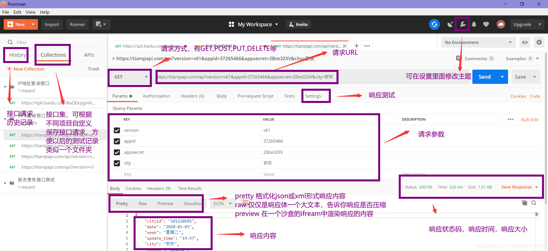548x251 pixels.
Task: Click the Save Response button
Action: pyautogui.click(x=519, y=187)
